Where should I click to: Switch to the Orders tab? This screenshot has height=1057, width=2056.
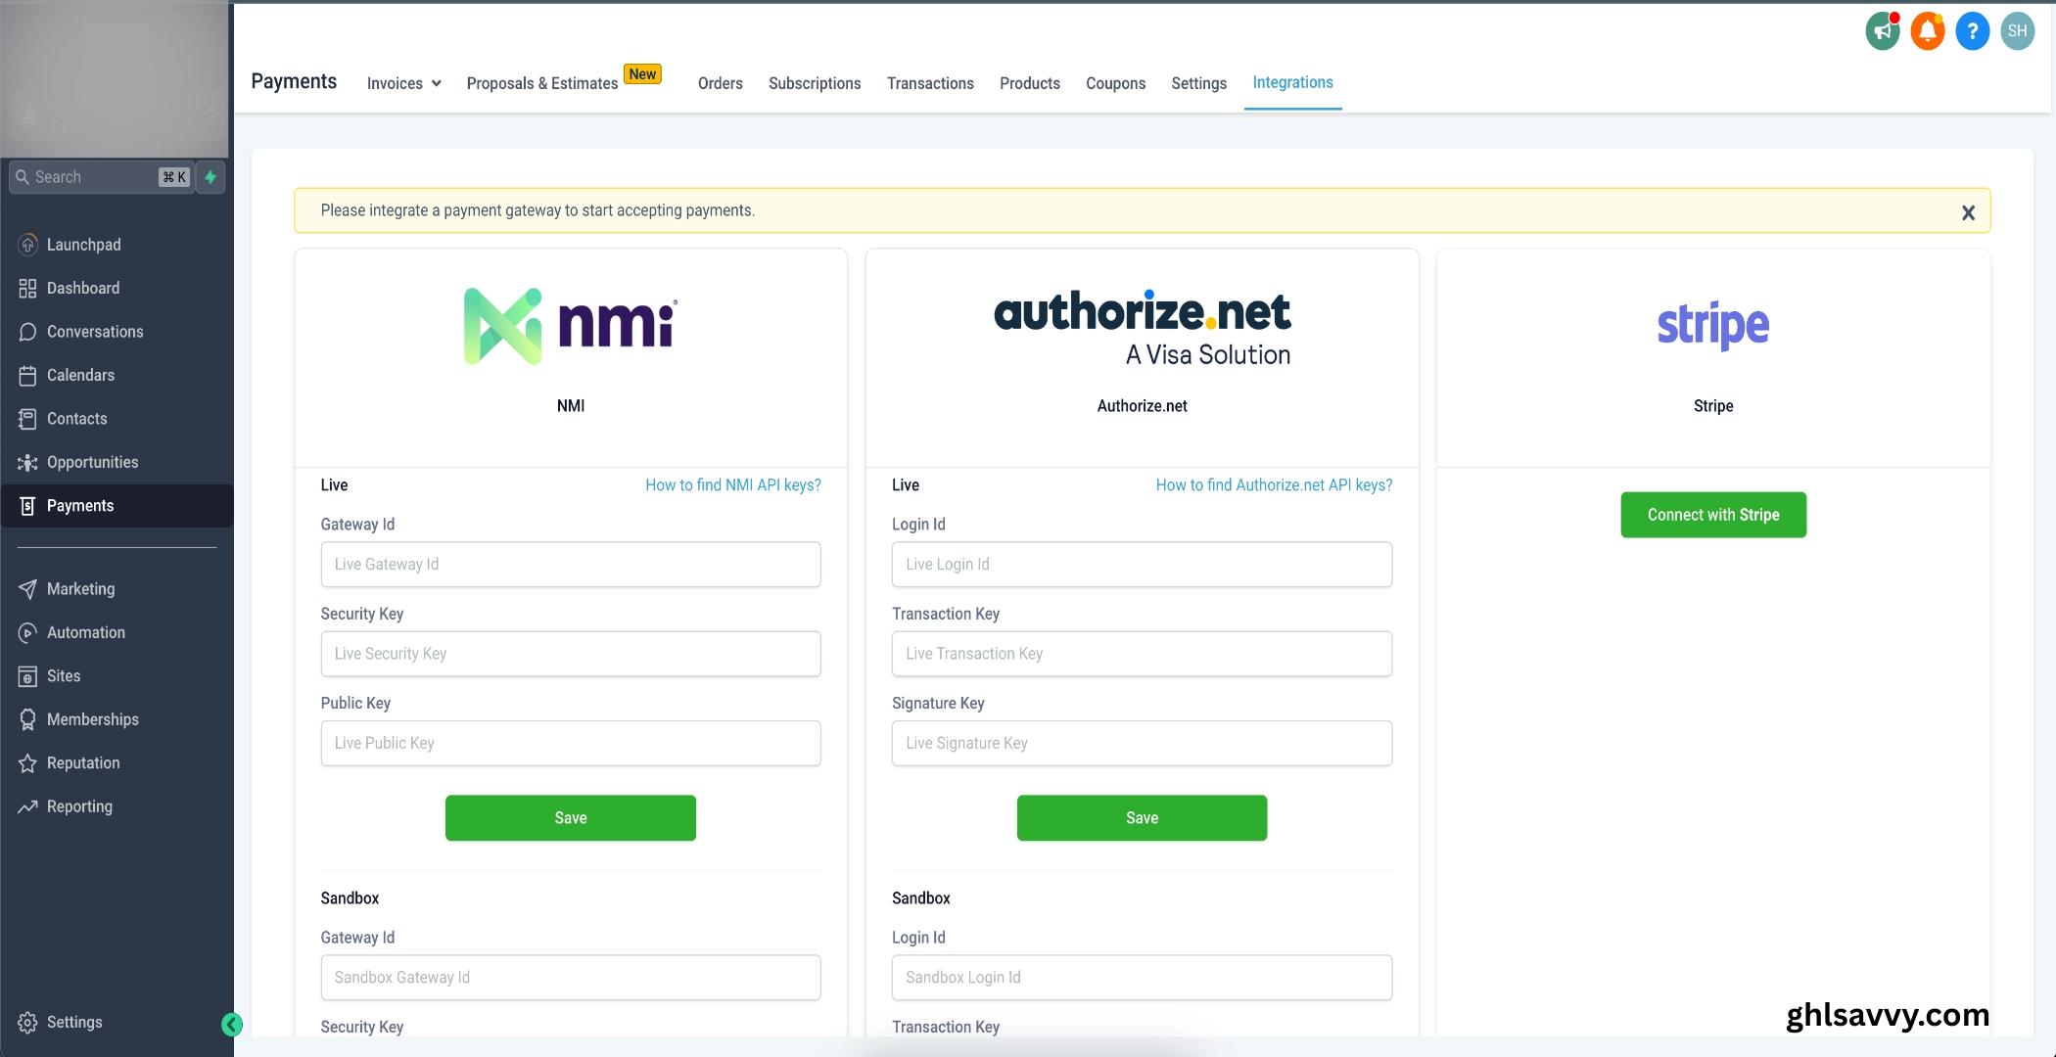[x=720, y=83]
